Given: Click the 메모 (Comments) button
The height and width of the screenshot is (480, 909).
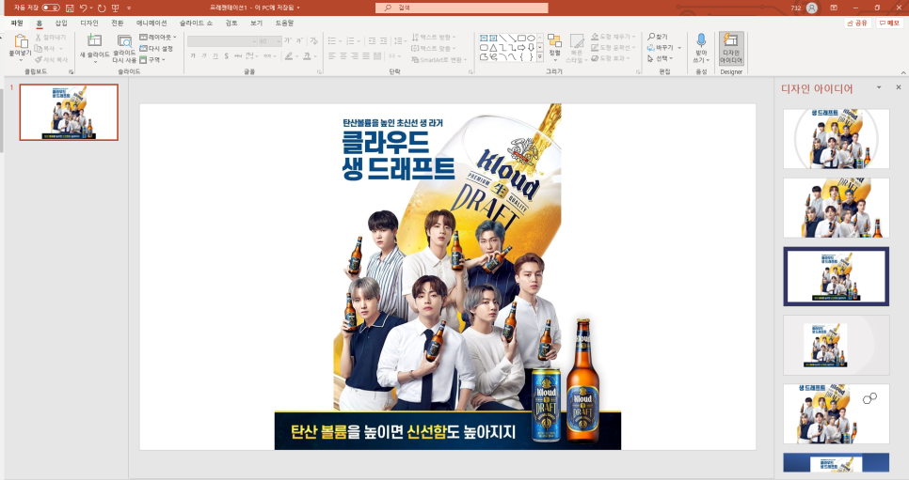Looking at the screenshot, I should tap(889, 23).
